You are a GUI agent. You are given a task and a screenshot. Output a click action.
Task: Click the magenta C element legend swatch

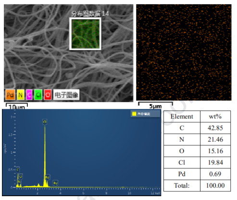[29, 94]
